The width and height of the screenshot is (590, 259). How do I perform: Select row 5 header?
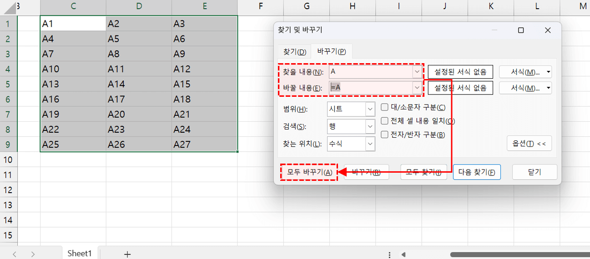9,84
